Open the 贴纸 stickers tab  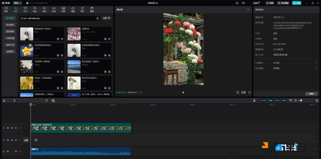35,10
